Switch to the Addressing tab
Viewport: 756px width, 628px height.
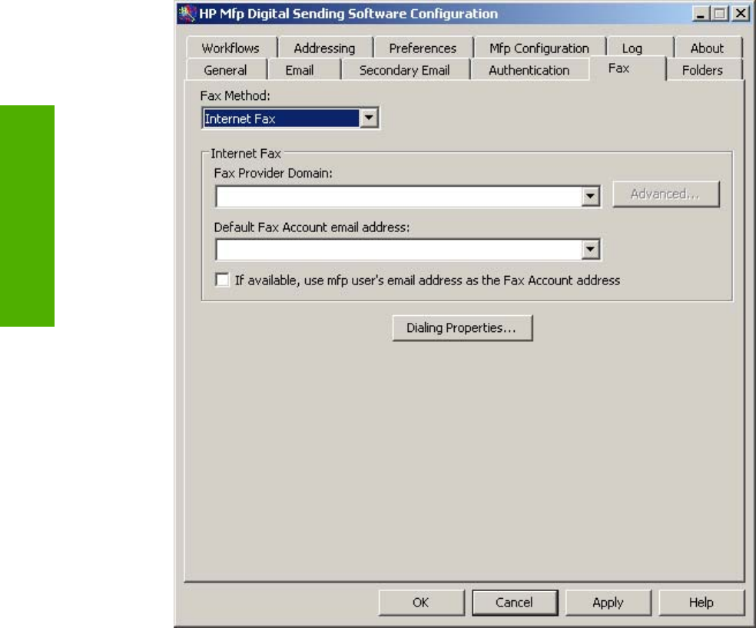coord(324,48)
